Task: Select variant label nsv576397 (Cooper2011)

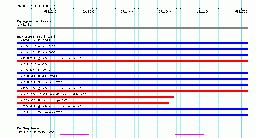Action: (36, 46)
